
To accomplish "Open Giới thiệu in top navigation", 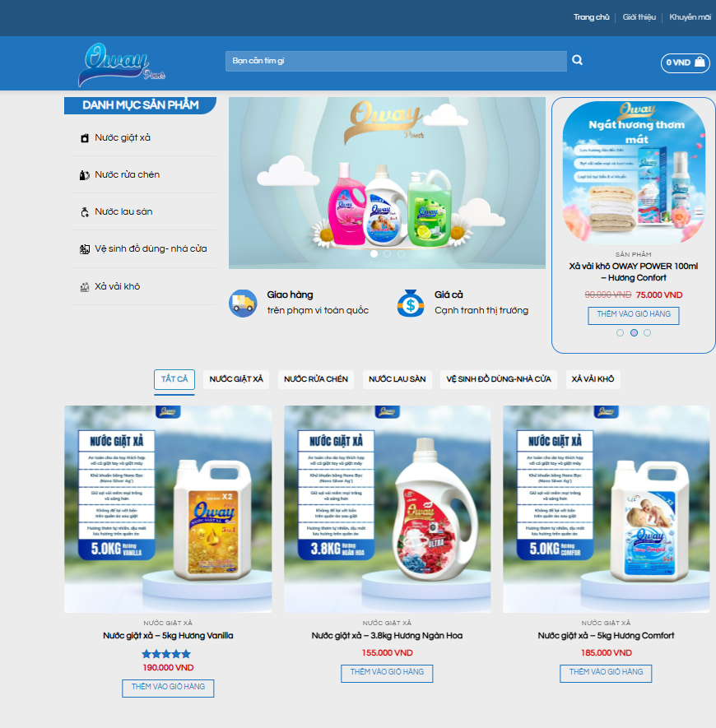I will click(639, 17).
